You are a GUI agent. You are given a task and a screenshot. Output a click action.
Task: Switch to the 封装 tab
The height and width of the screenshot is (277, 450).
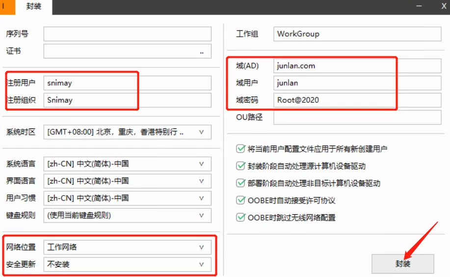(x=33, y=7)
